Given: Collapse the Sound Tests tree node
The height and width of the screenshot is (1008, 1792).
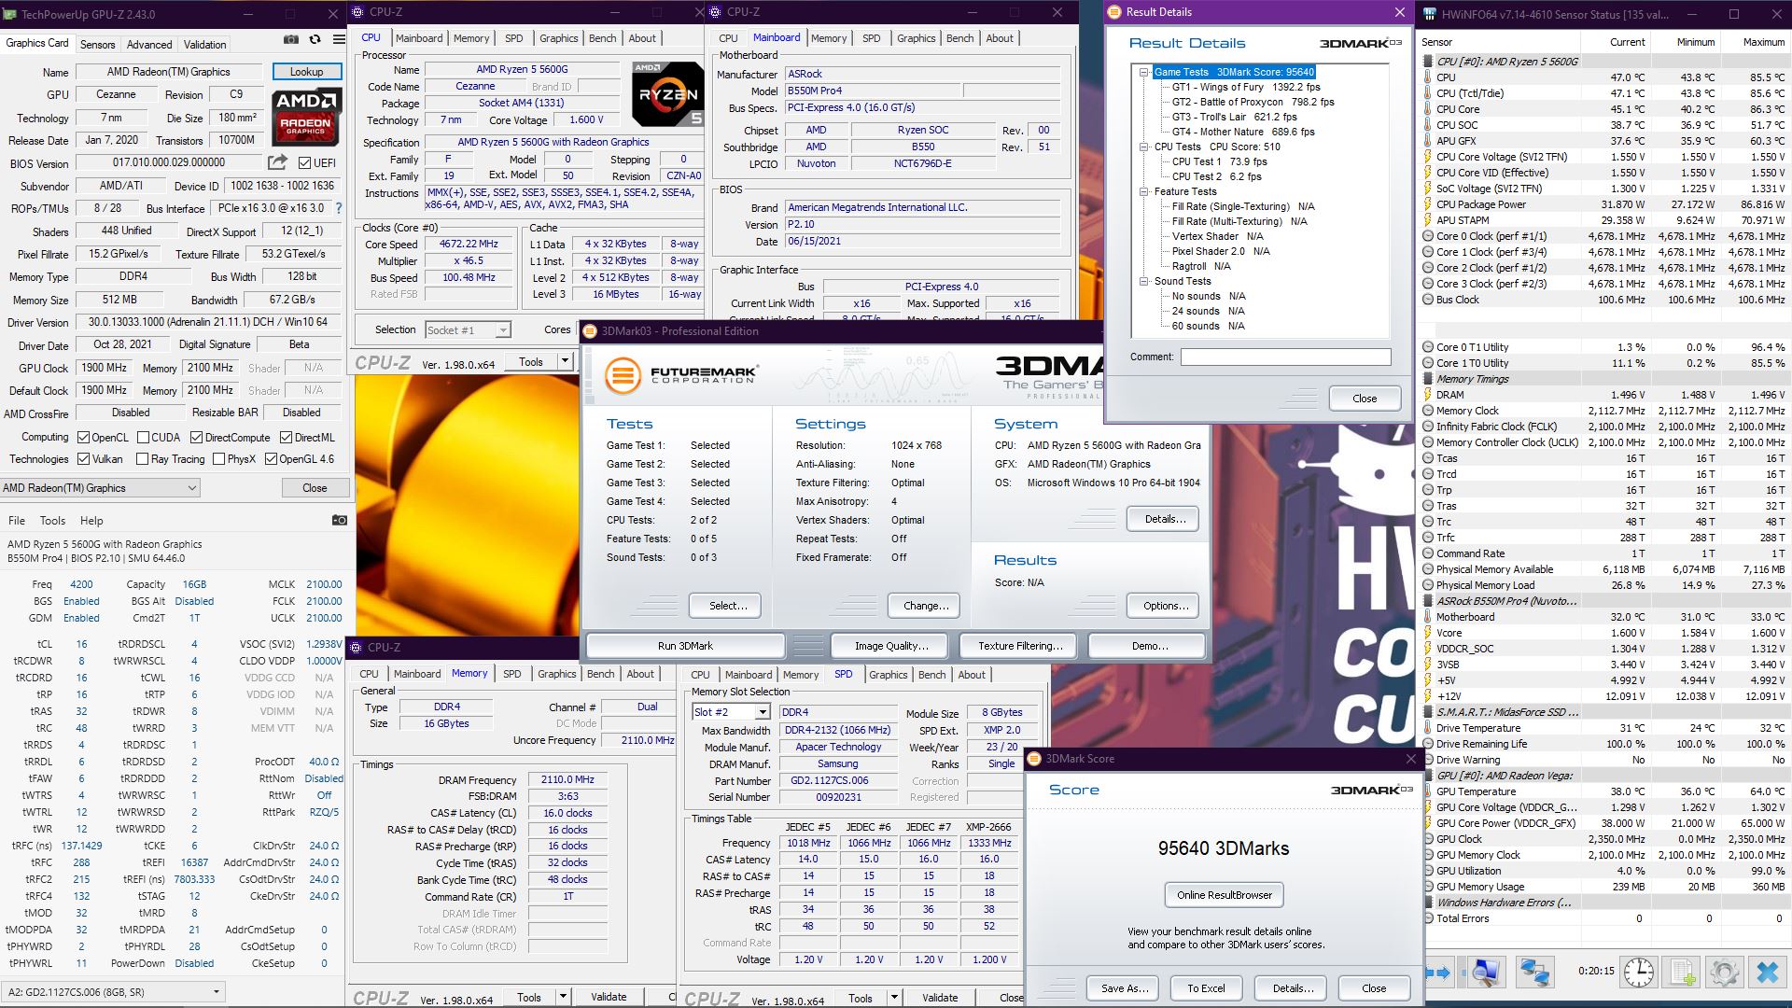Looking at the screenshot, I should (x=1144, y=281).
